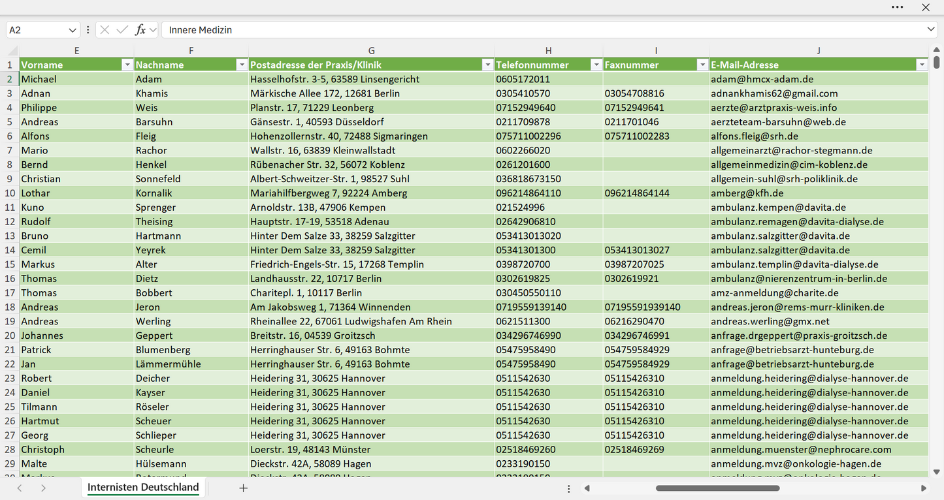This screenshot has width=944, height=500.
Task: Select the Internisten Deutschland sheet tab
Action: point(143,488)
